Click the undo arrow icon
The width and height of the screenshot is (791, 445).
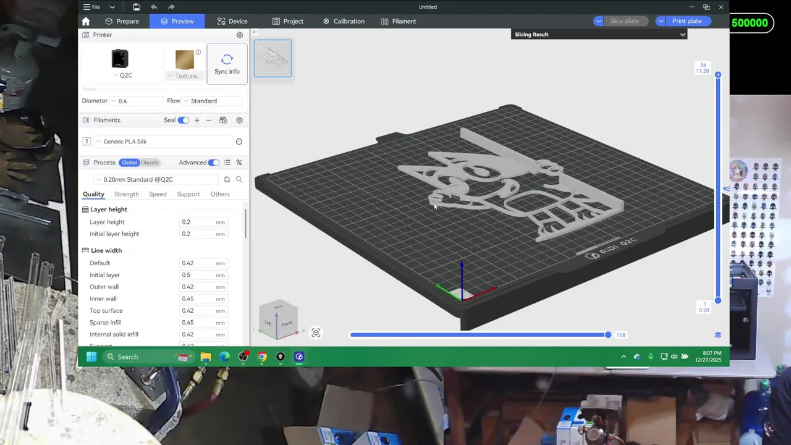pyautogui.click(x=154, y=7)
